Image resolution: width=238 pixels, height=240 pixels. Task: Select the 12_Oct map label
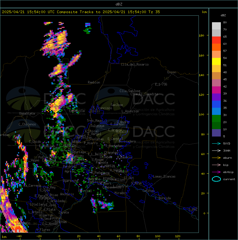pyautogui.click(x=129, y=178)
